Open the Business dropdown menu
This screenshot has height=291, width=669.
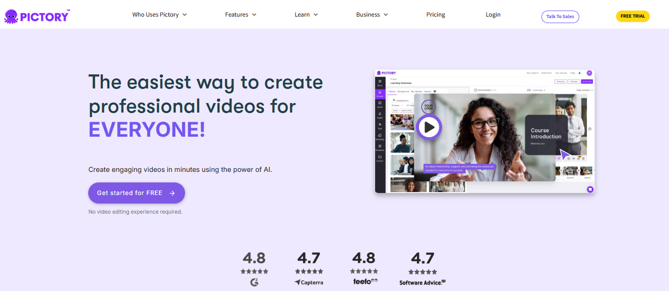tap(372, 15)
